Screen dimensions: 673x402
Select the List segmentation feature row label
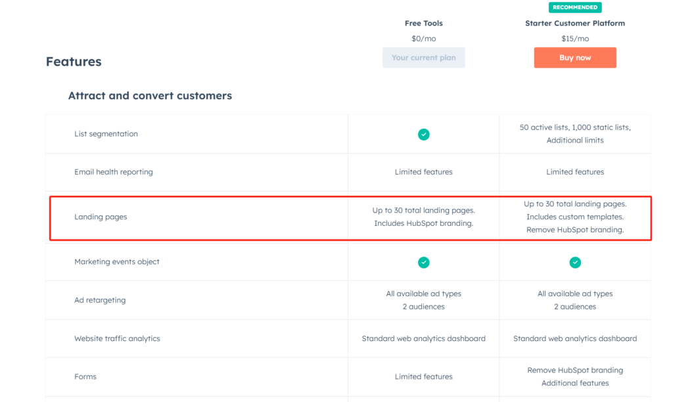pos(106,134)
